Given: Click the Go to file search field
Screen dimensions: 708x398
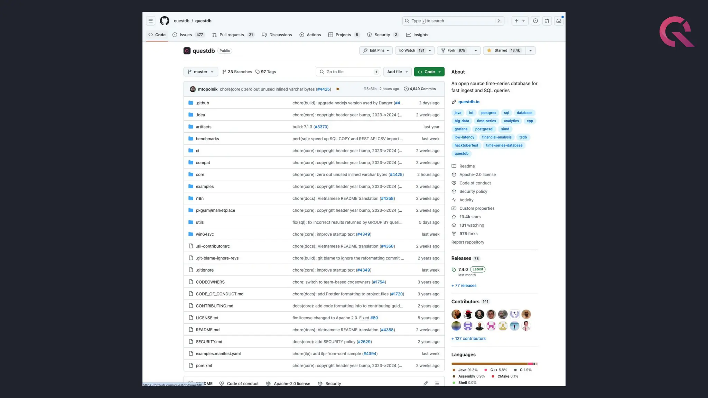Looking at the screenshot, I should click(348, 72).
